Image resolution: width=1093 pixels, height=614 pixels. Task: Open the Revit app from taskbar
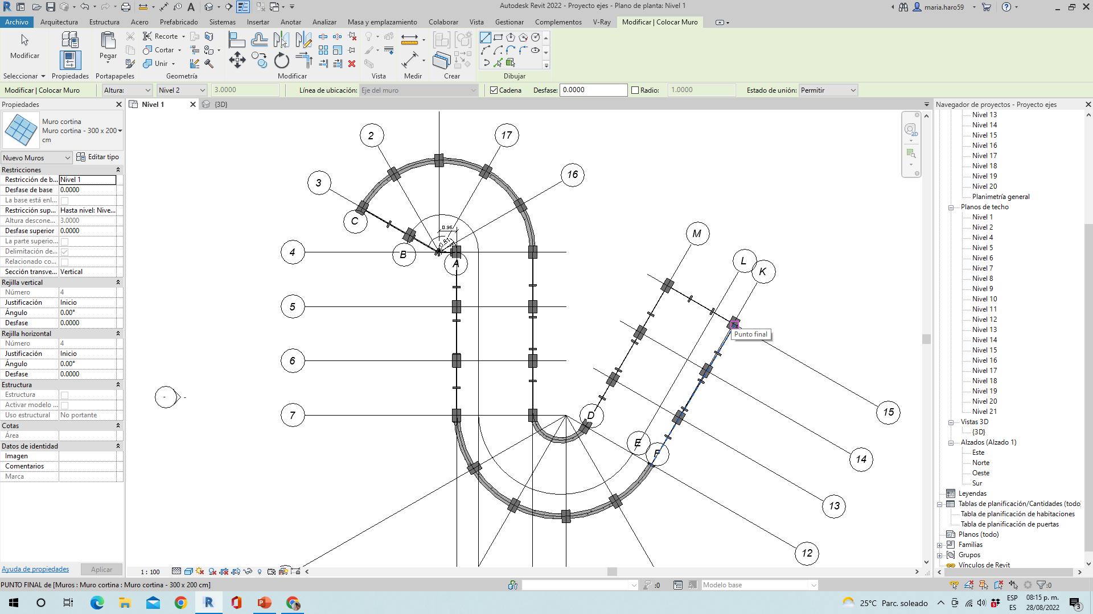pos(208,603)
